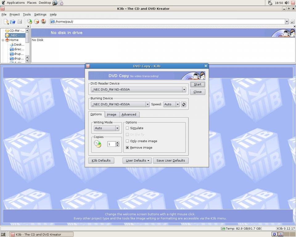Image resolution: width=296 pixels, height=237 pixels.
Task: Switch to the Advanced tab
Action: tap(129, 114)
